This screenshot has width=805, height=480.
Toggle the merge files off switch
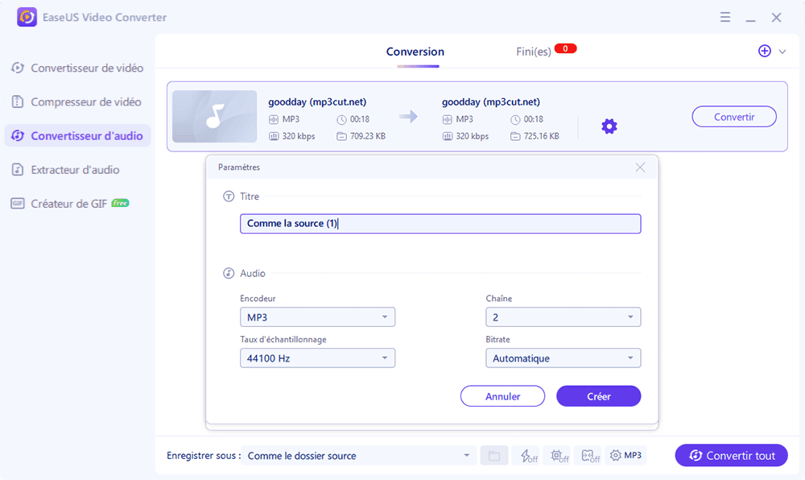590,456
